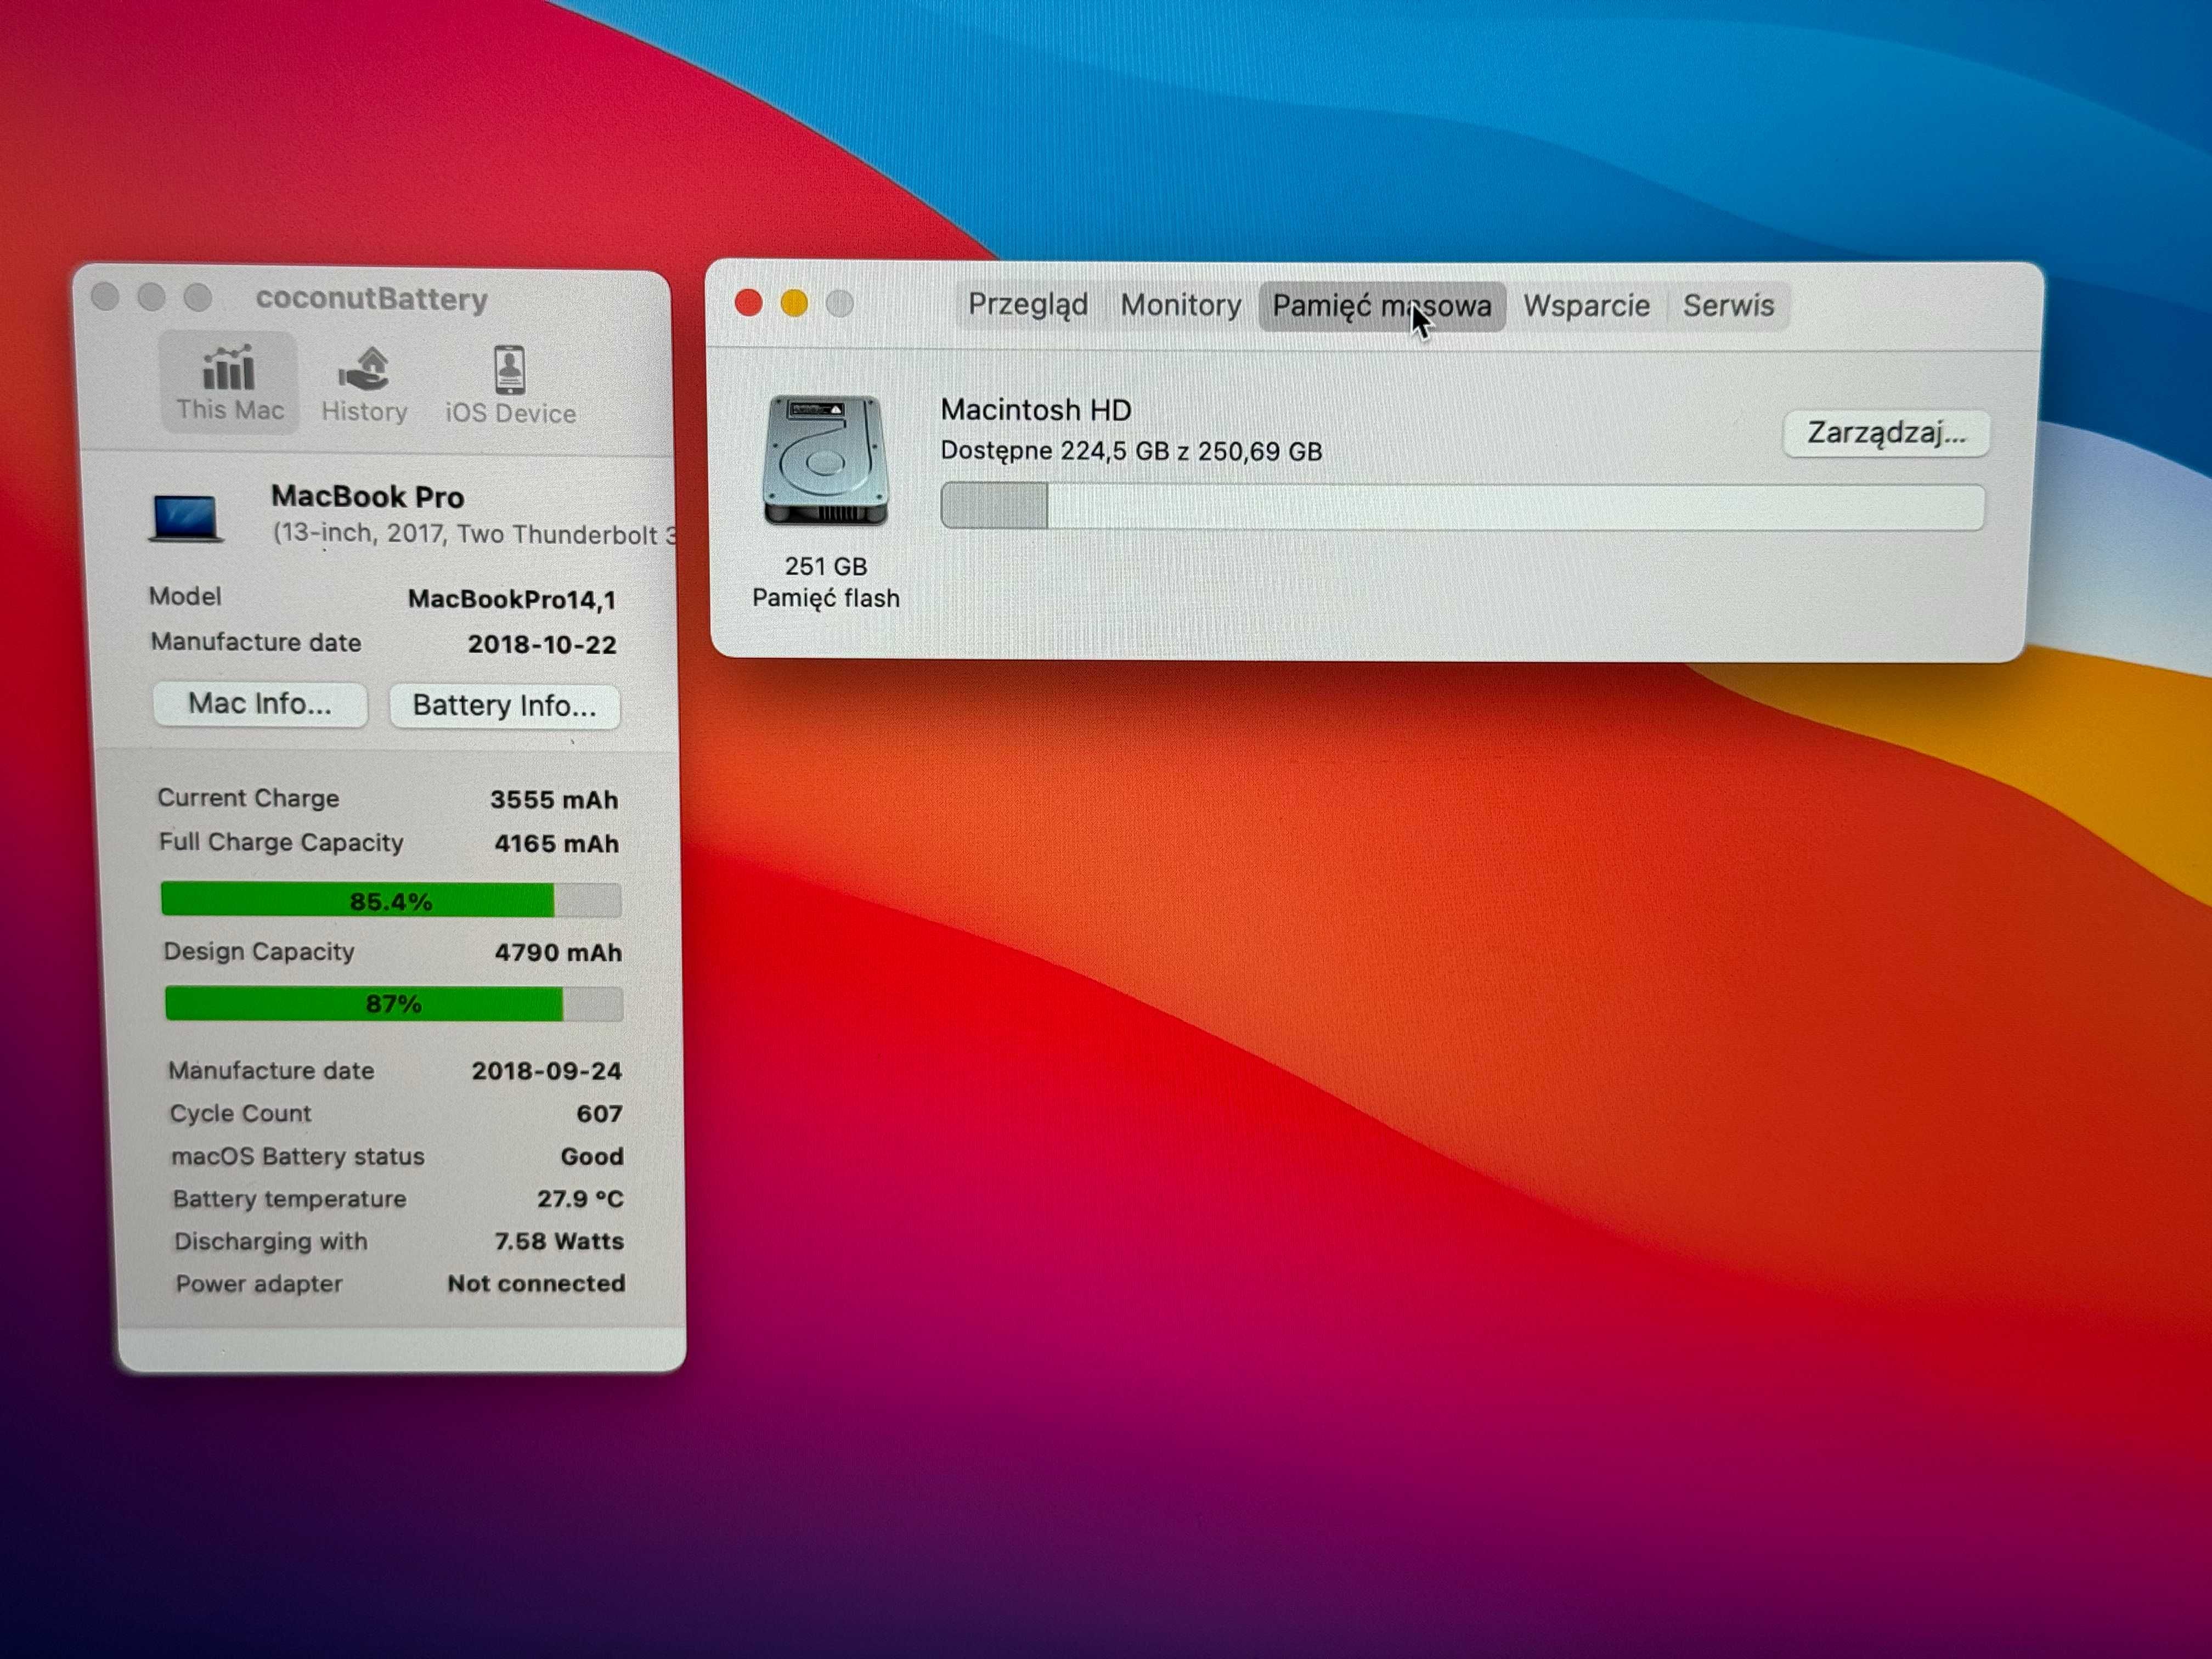Click the cycle count value 607
This screenshot has height=1659, width=2212.
pos(600,1114)
